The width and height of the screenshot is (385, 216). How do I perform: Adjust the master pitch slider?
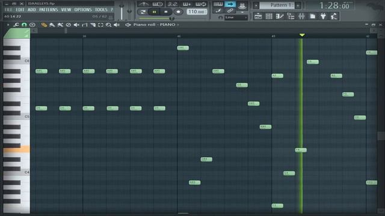pyautogui.click(x=129, y=11)
